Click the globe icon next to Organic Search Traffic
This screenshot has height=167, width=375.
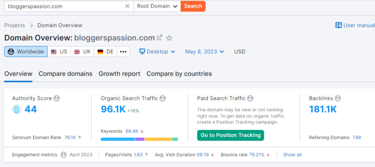162,98
